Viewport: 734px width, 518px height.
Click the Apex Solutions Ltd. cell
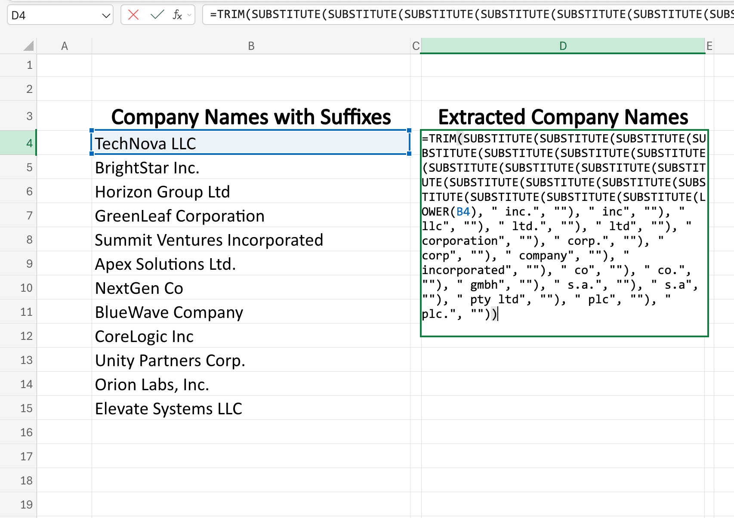250,264
